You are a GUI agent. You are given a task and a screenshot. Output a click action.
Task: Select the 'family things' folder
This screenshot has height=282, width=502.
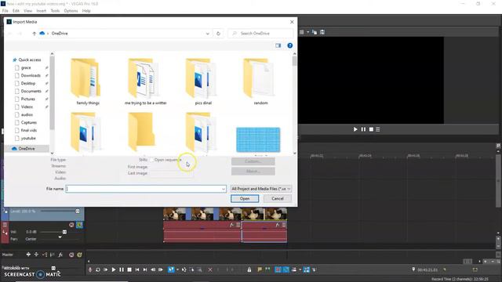87,81
